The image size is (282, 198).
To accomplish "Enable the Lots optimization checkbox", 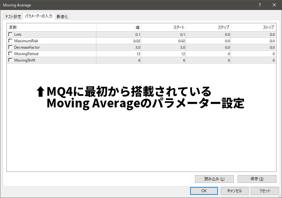I will click(11, 35).
